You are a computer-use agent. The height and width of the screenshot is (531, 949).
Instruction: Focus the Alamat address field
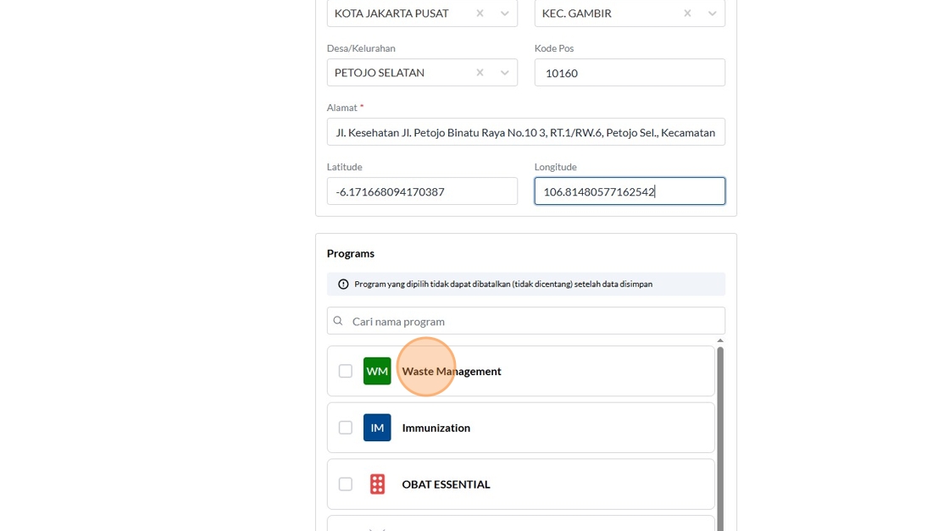coord(525,132)
